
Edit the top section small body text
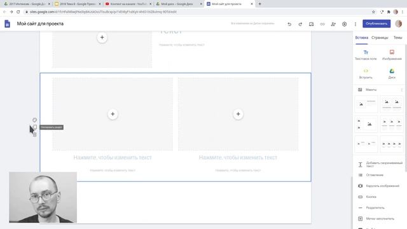coord(182,45)
